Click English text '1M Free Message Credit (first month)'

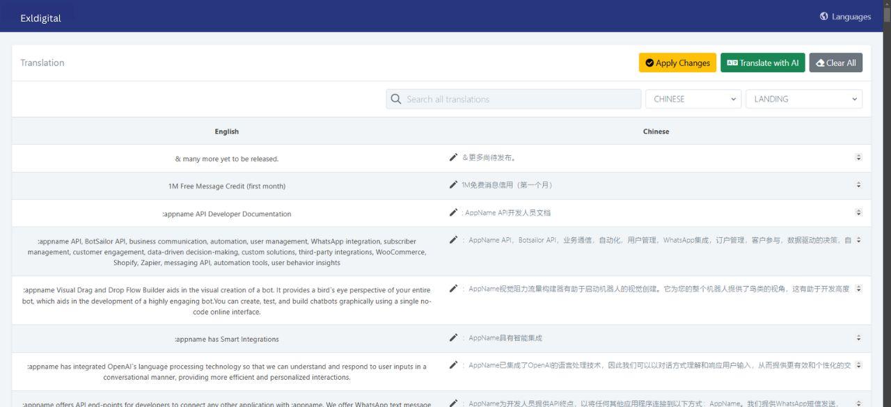(x=227, y=186)
